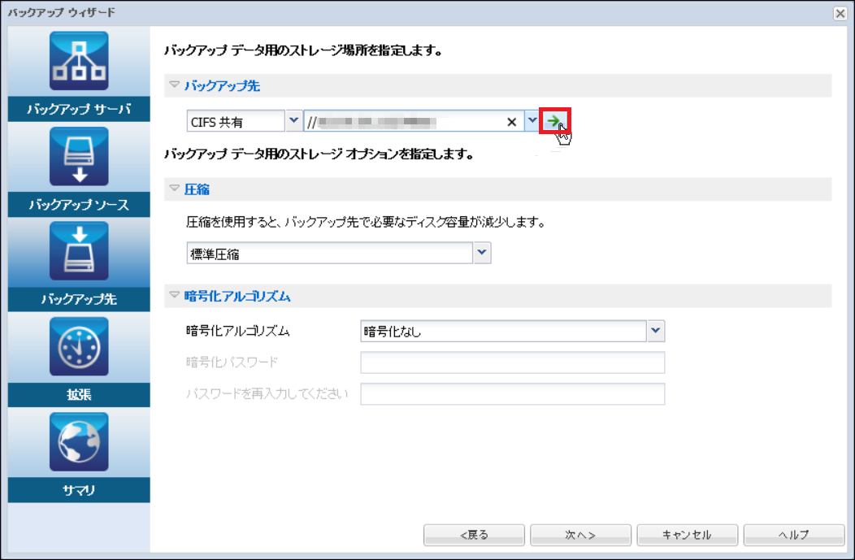Open the 標準圧縮 compression dropdown arrow
This screenshot has width=855, height=560.
pos(482,253)
